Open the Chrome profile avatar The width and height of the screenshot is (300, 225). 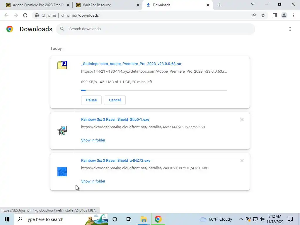[284, 15]
